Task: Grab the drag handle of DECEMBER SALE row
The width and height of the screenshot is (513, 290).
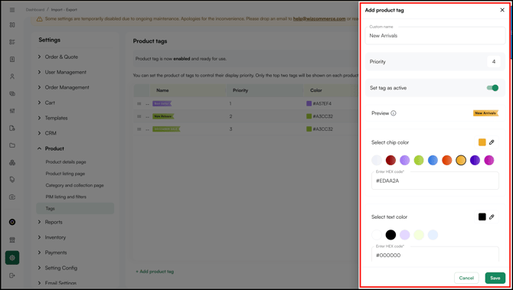Action: [139, 129]
